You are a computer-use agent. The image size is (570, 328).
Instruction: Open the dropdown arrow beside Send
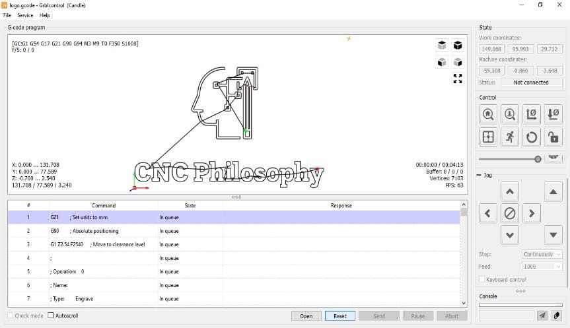tap(397, 317)
